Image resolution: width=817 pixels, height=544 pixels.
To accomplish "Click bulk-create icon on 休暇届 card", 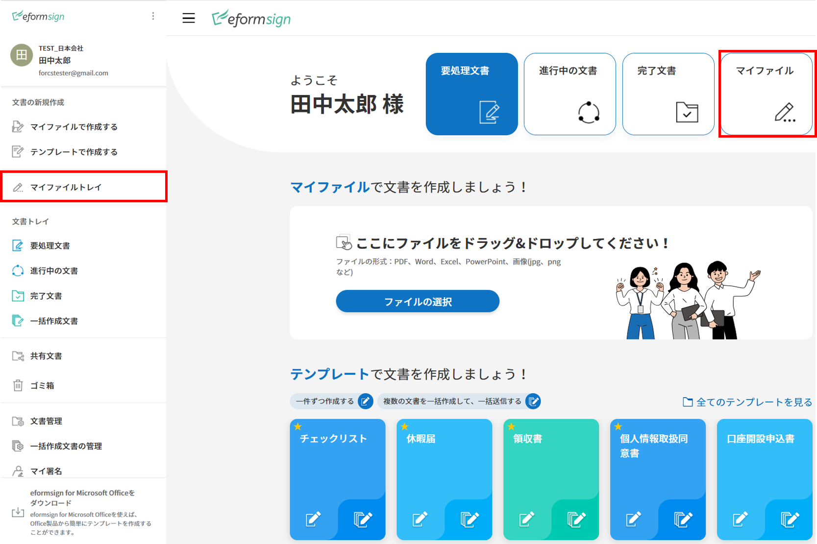I will tap(469, 519).
